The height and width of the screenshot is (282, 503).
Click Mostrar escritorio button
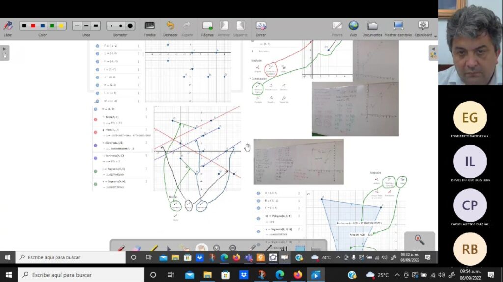pyautogui.click(x=398, y=28)
